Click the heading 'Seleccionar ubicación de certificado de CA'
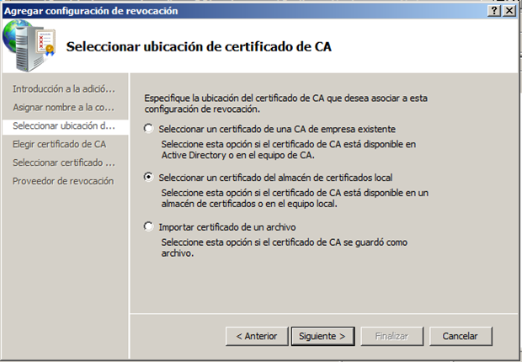This screenshot has width=522, height=362. [x=198, y=47]
